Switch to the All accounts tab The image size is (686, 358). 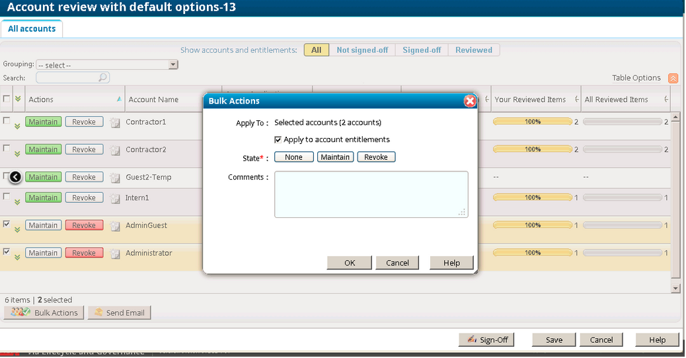[x=32, y=29]
